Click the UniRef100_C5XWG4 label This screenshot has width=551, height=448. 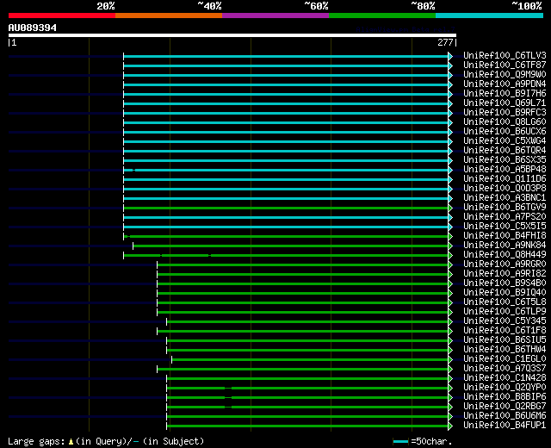pyautogui.click(x=505, y=141)
